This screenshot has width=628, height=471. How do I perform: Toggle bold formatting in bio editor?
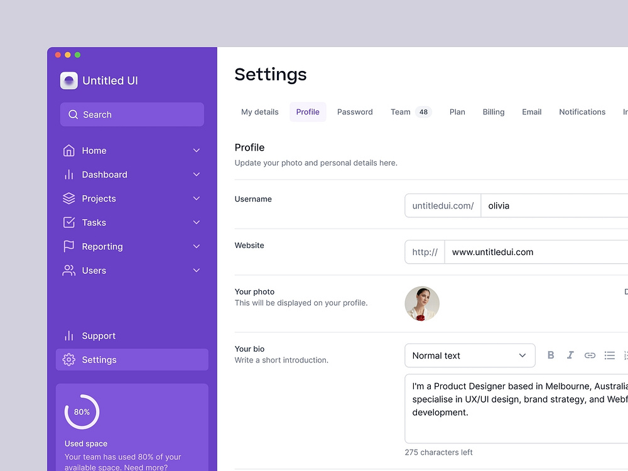click(x=551, y=355)
